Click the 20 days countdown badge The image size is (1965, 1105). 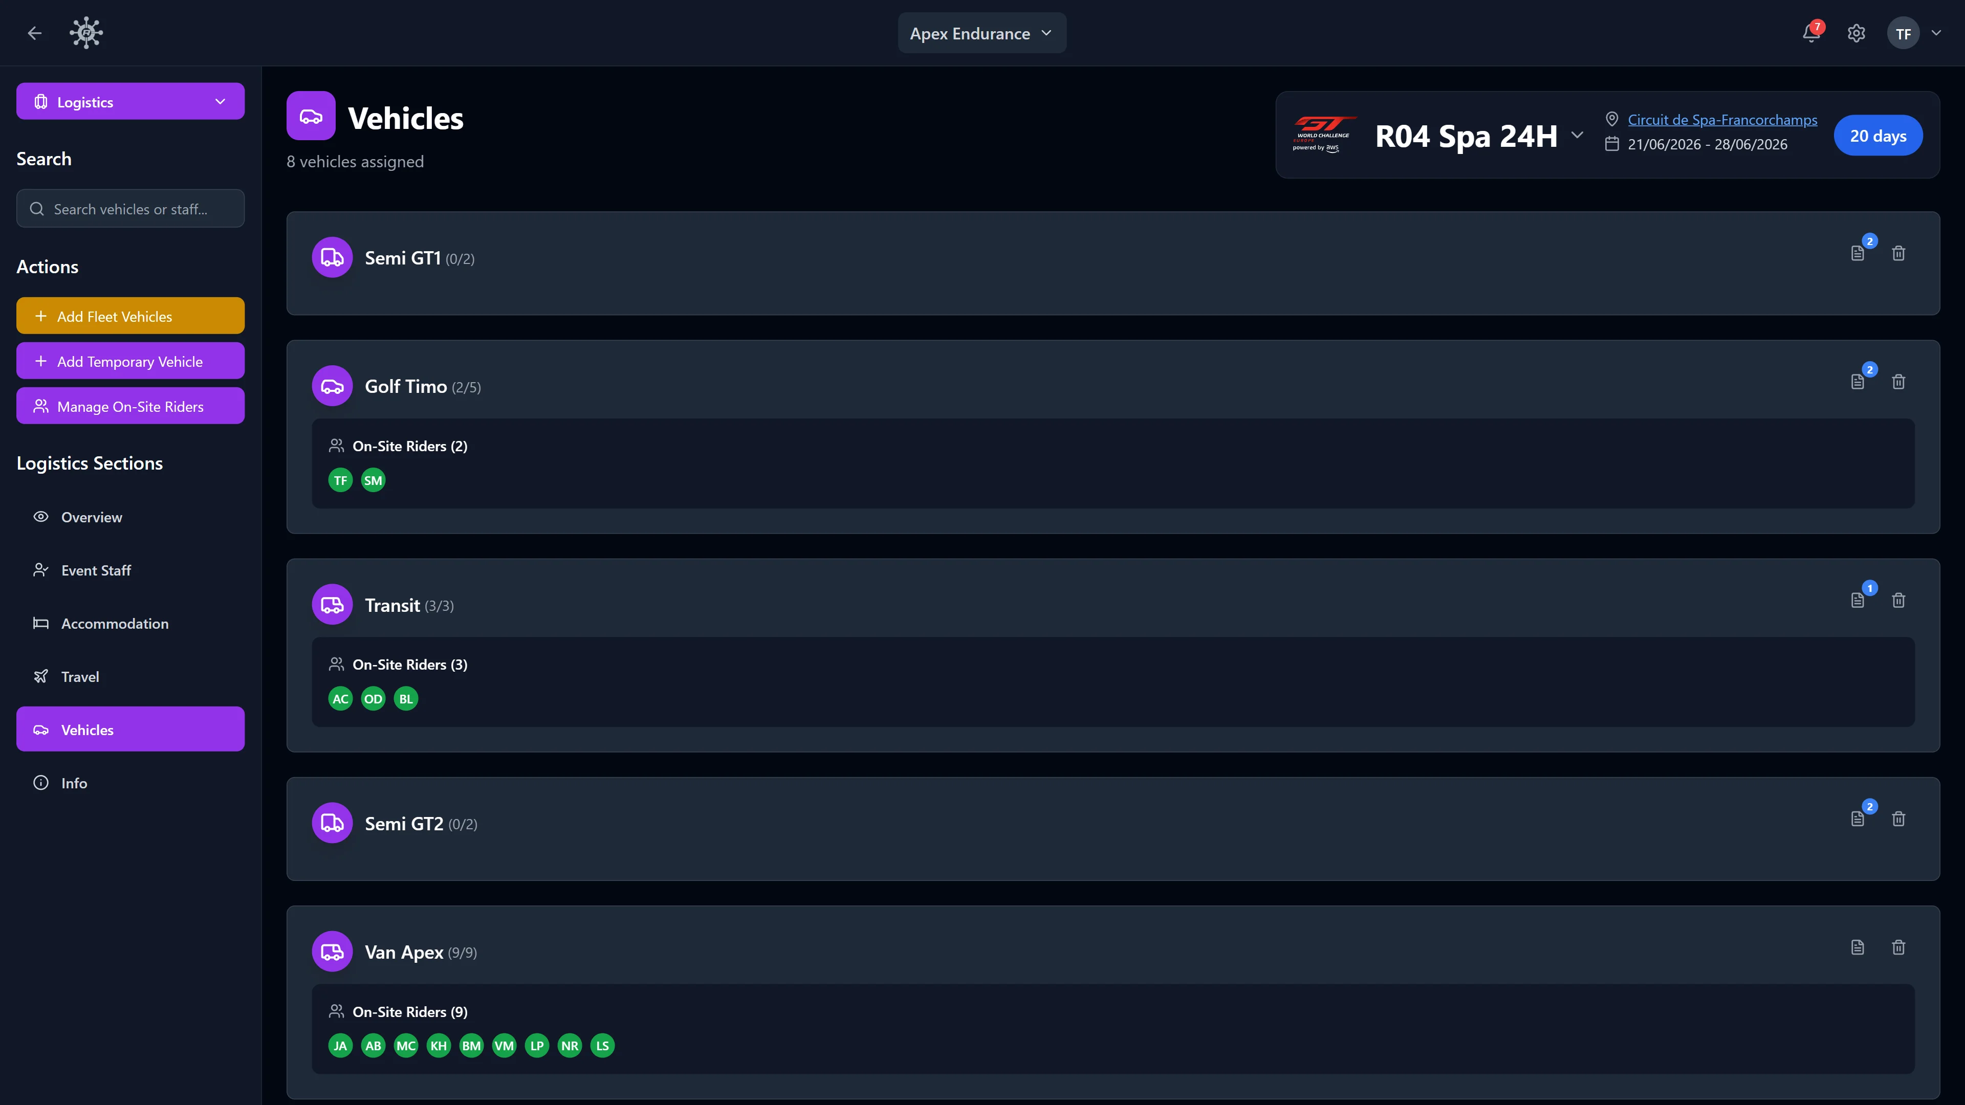coord(1877,136)
